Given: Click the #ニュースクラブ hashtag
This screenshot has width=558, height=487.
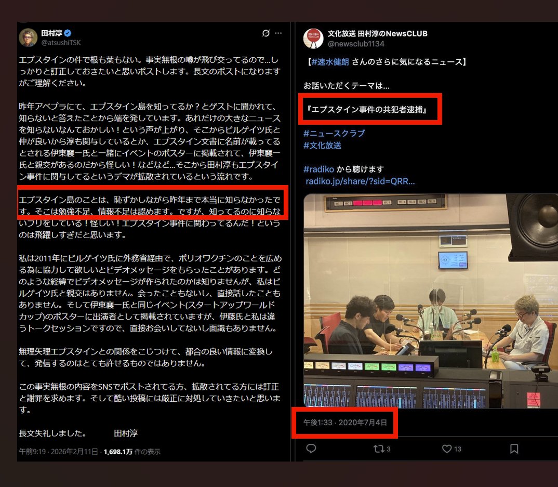Looking at the screenshot, I should 334,133.
